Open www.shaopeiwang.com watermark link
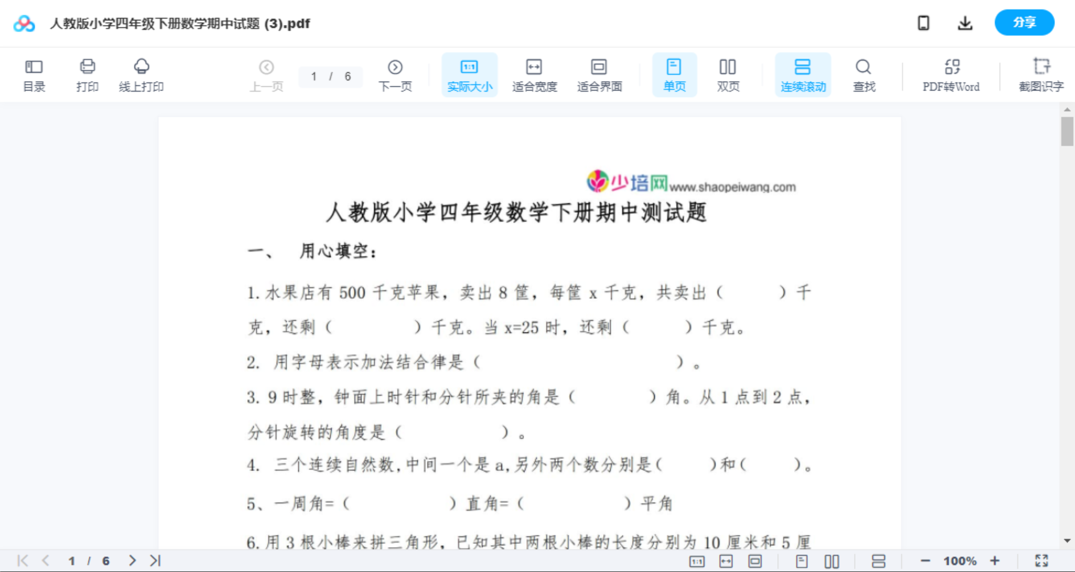This screenshot has height=572, width=1075. (733, 186)
